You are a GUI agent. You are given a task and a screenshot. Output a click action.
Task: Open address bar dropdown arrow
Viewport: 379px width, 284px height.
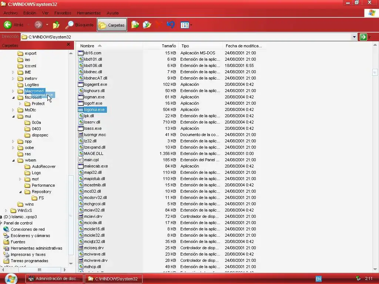[x=354, y=37]
